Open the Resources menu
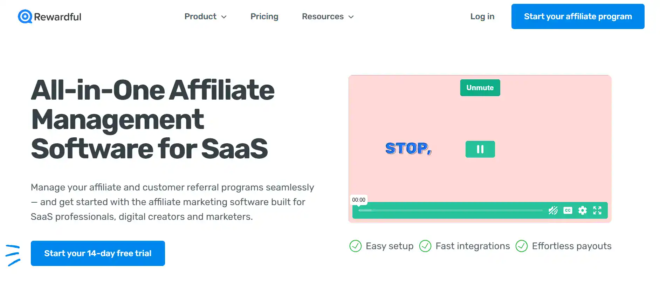 pyautogui.click(x=323, y=16)
